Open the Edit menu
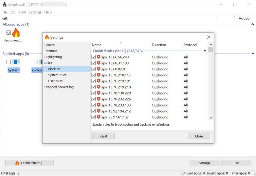 [12, 12]
